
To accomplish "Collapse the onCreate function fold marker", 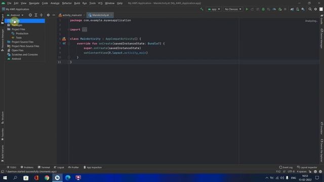I will tap(69, 43).
